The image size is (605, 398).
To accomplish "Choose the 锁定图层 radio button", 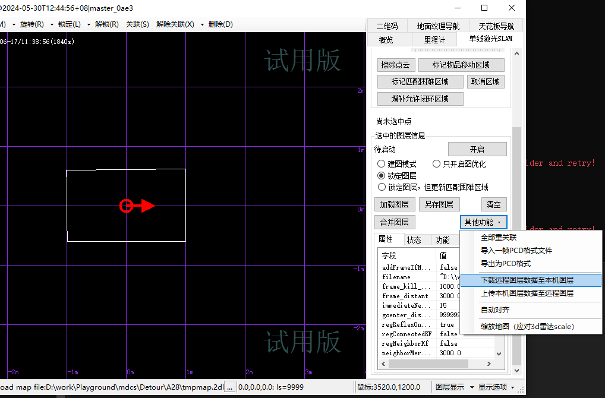I will coord(382,176).
